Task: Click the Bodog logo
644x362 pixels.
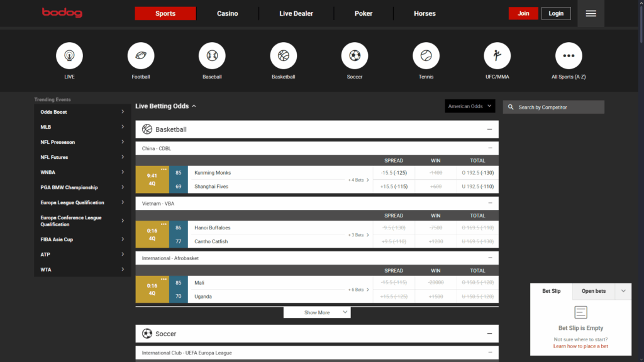Action: 62,13
